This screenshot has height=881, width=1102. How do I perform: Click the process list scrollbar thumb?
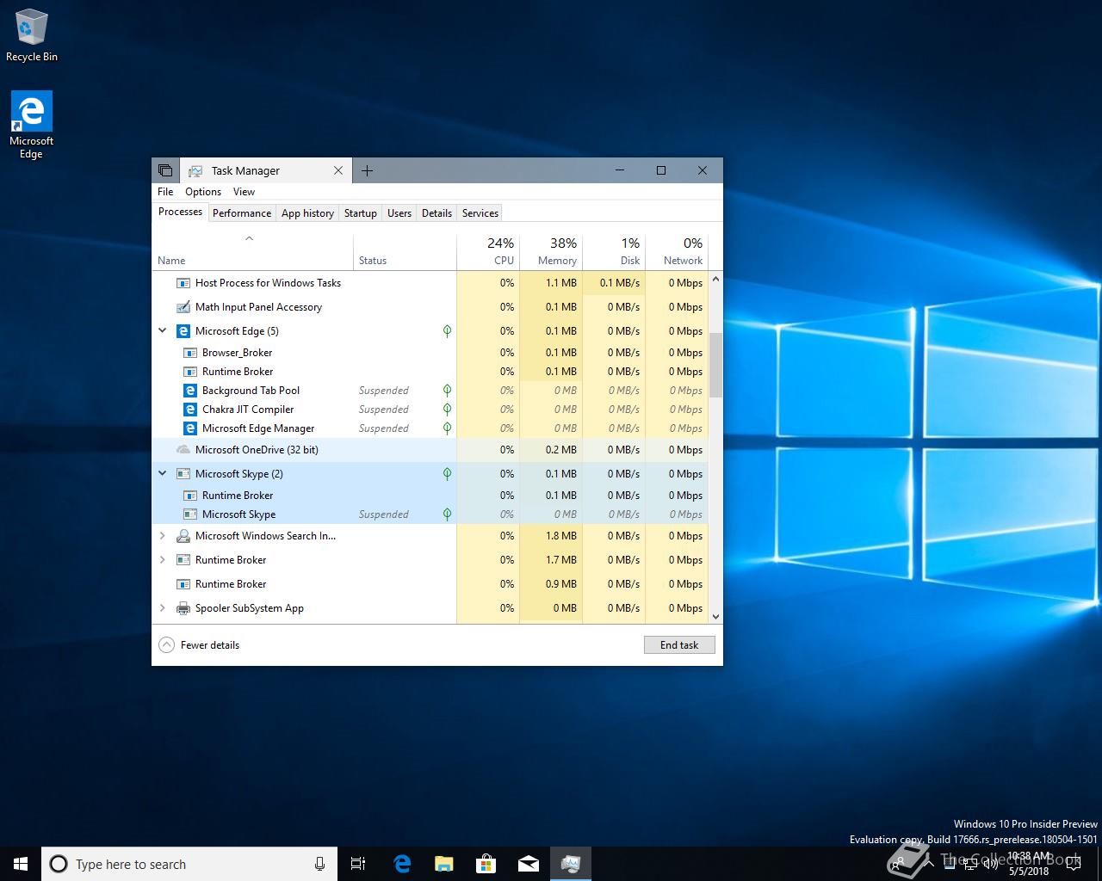(x=715, y=366)
